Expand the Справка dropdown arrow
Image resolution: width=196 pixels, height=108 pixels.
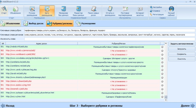165,11
